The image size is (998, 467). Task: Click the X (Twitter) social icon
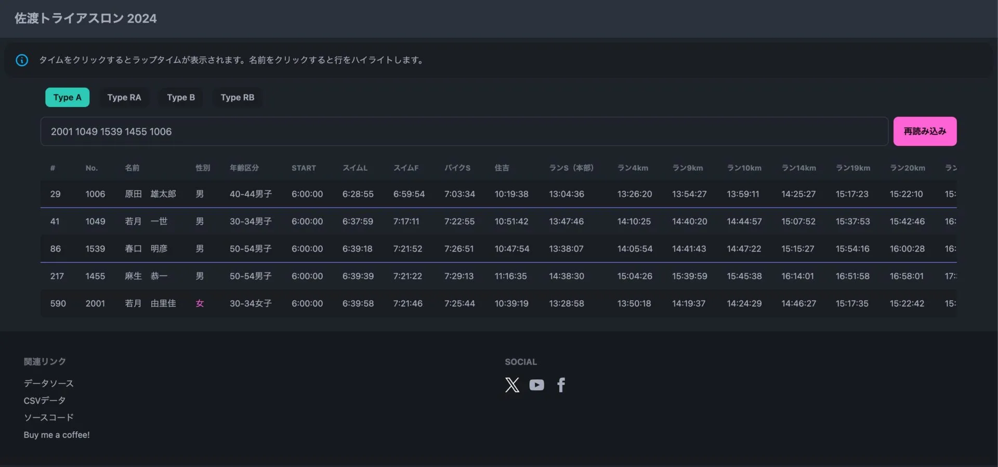click(512, 384)
